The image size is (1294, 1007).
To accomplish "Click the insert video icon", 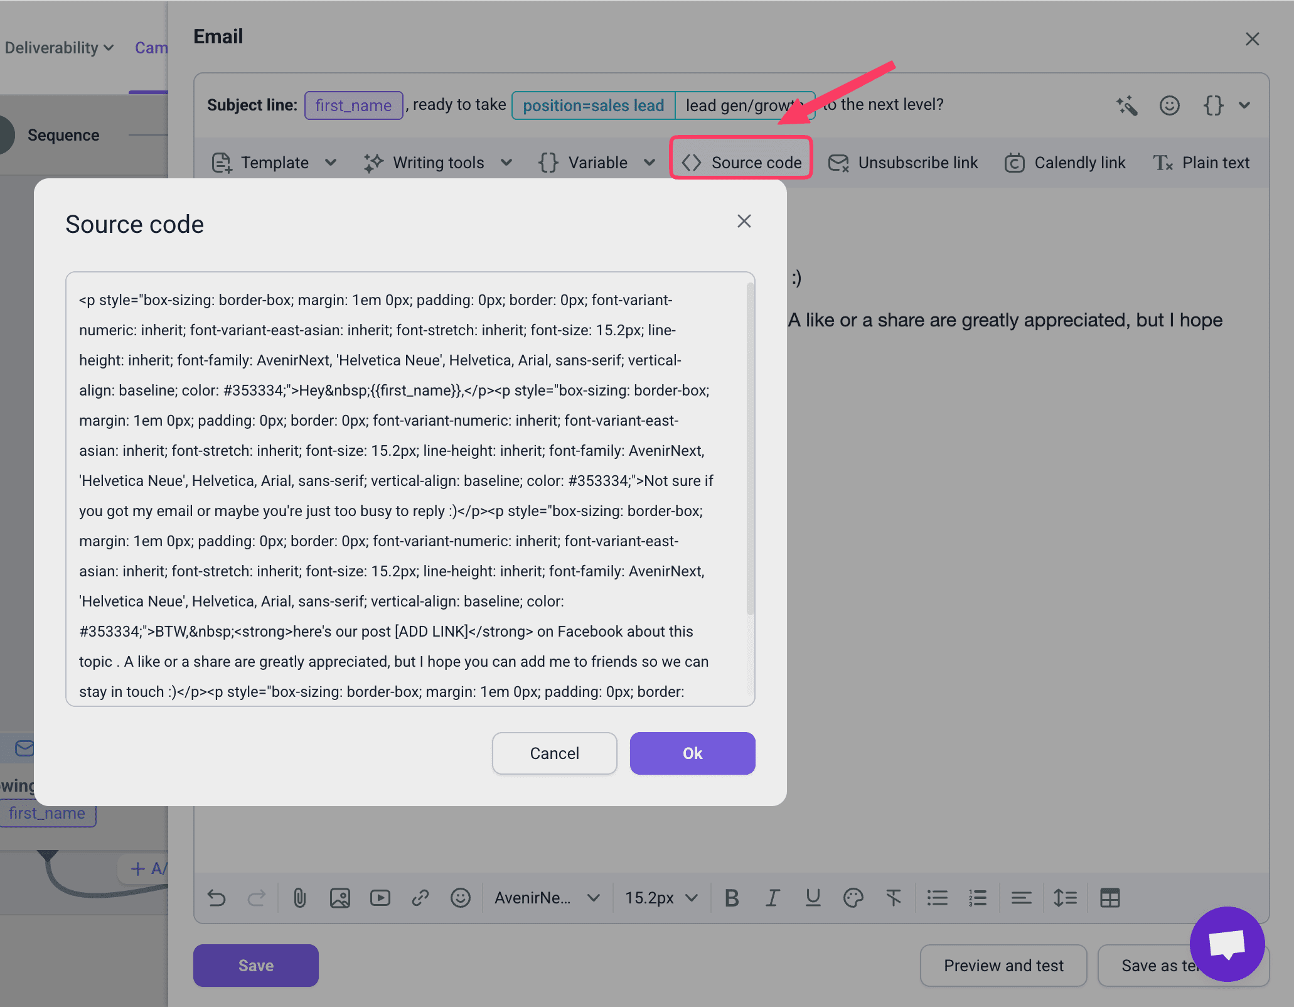I will 380,898.
